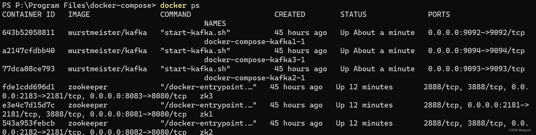Click the zk3 container name
536x135 pixels.
pyautogui.click(x=206, y=96)
